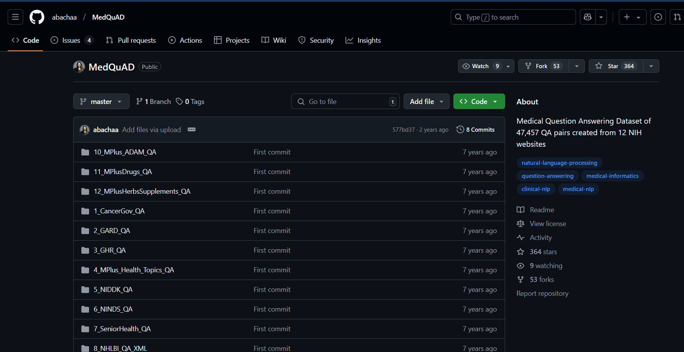Open the Actions tab
684x352 pixels.
click(x=185, y=40)
